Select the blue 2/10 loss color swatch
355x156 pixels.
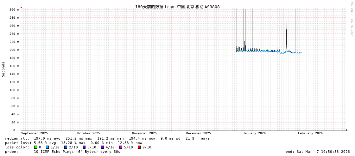coord(66,147)
